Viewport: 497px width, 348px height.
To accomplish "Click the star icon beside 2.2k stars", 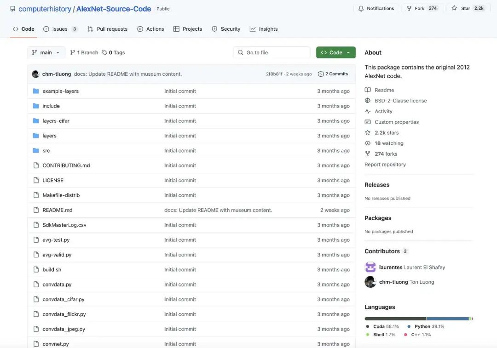I will (x=368, y=133).
